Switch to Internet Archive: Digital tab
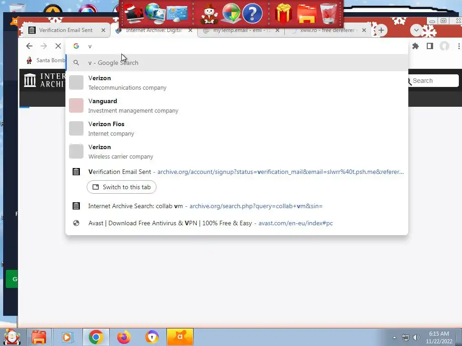462x346 pixels. pyautogui.click(x=154, y=30)
